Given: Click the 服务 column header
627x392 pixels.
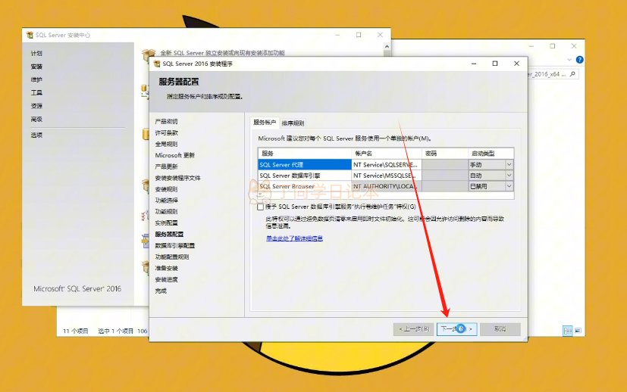Looking at the screenshot, I should pyautogui.click(x=304, y=154).
